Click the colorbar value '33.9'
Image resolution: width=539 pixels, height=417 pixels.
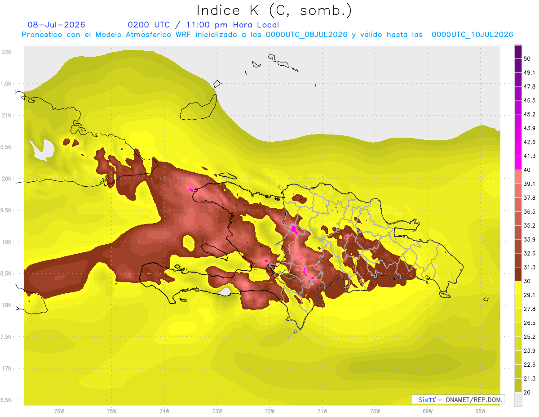530,239
